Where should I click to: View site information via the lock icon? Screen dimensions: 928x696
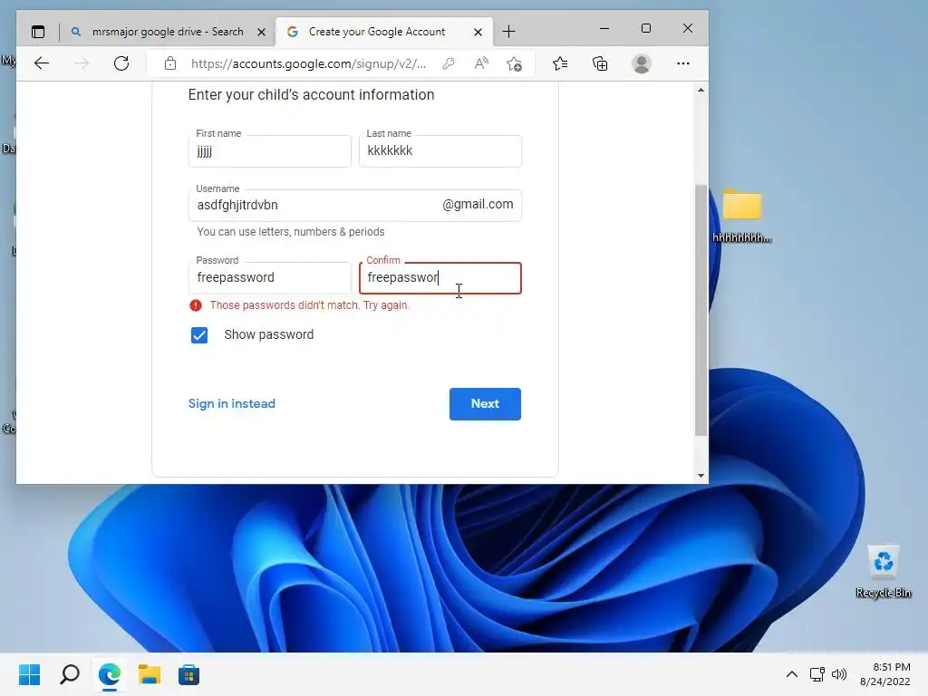coord(170,63)
